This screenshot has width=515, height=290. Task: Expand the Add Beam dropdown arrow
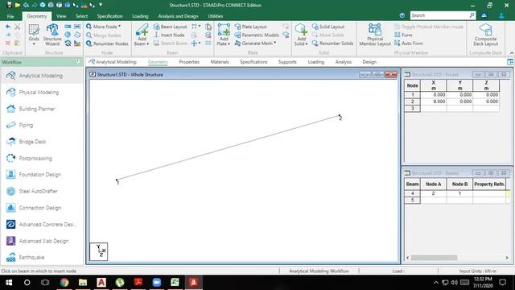click(x=148, y=43)
